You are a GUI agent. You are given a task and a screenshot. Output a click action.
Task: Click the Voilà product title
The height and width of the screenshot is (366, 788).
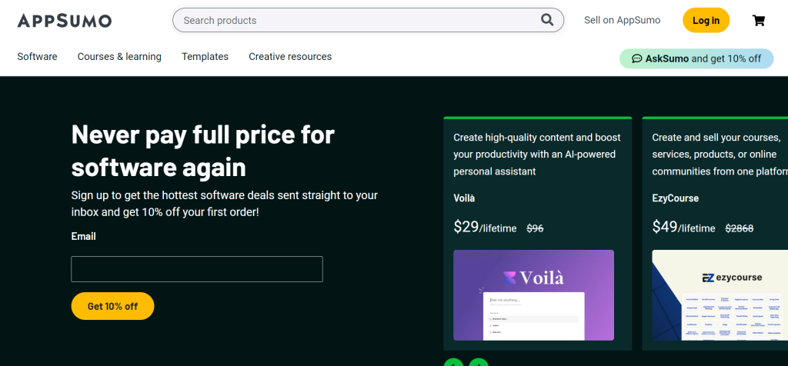click(464, 198)
